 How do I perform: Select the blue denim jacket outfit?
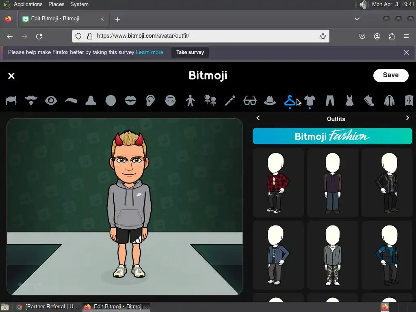pyautogui.click(x=278, y=255)
